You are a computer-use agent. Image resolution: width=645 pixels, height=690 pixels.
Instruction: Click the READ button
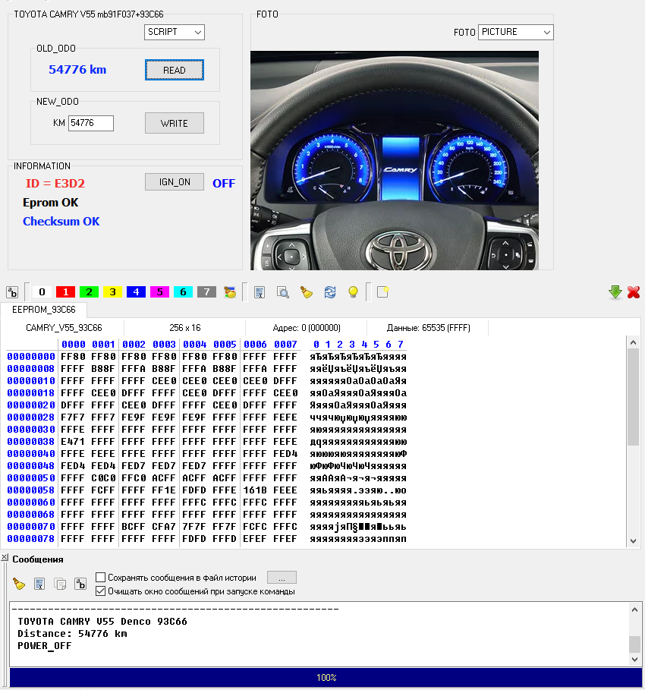click(x=175, y=70)
